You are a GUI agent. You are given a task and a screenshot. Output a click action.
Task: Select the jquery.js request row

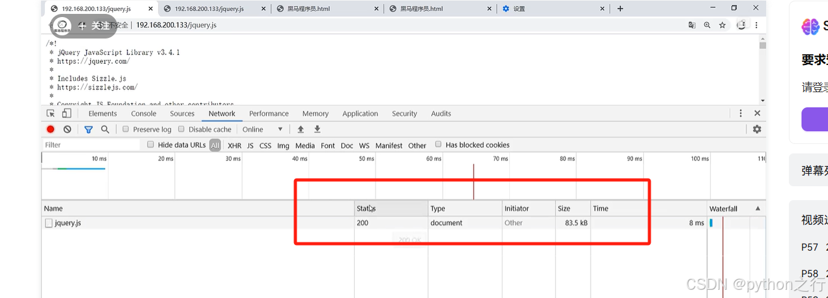[404, 223]
